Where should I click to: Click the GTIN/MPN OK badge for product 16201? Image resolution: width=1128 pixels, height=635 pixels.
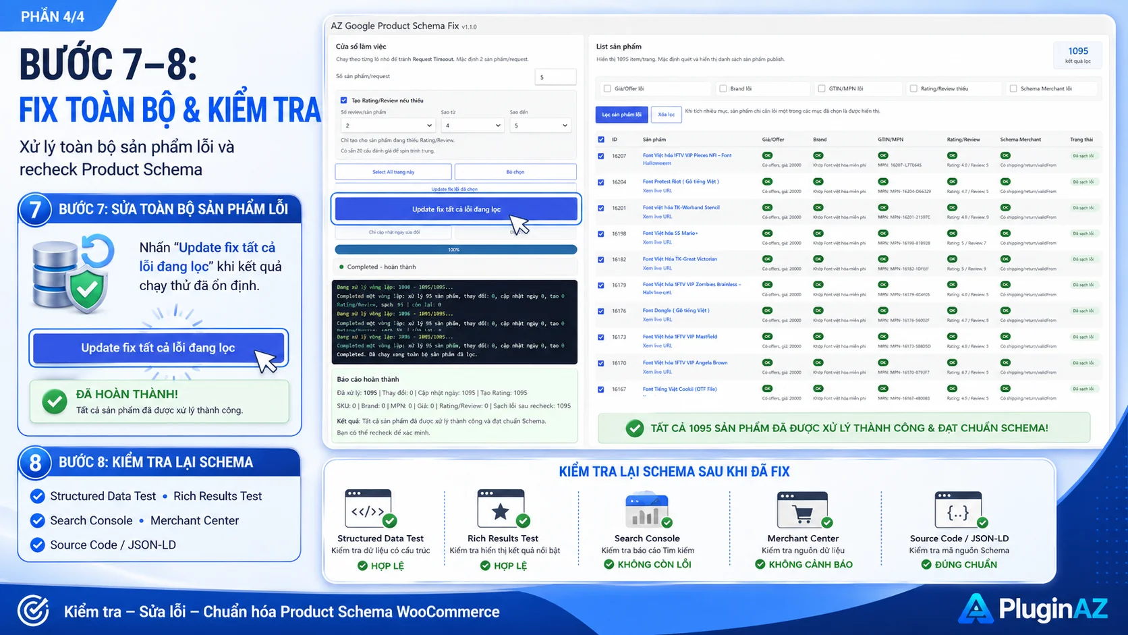pyautogui.click(x=883, y=208)
